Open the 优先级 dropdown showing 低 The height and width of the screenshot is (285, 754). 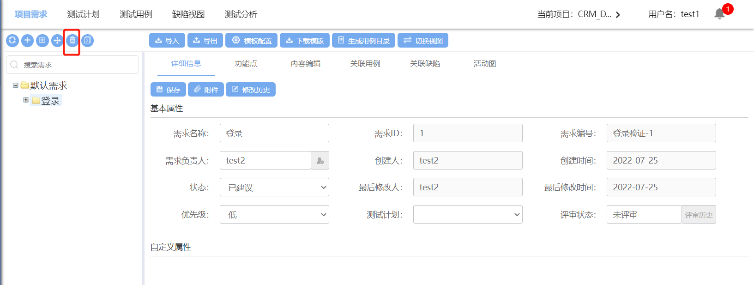(274, 215)
